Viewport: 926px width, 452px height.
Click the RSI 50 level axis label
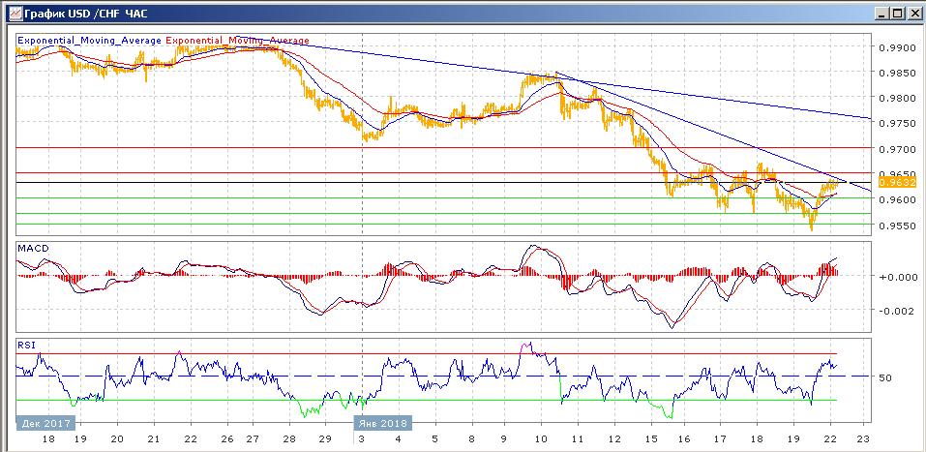coord(883,377)
